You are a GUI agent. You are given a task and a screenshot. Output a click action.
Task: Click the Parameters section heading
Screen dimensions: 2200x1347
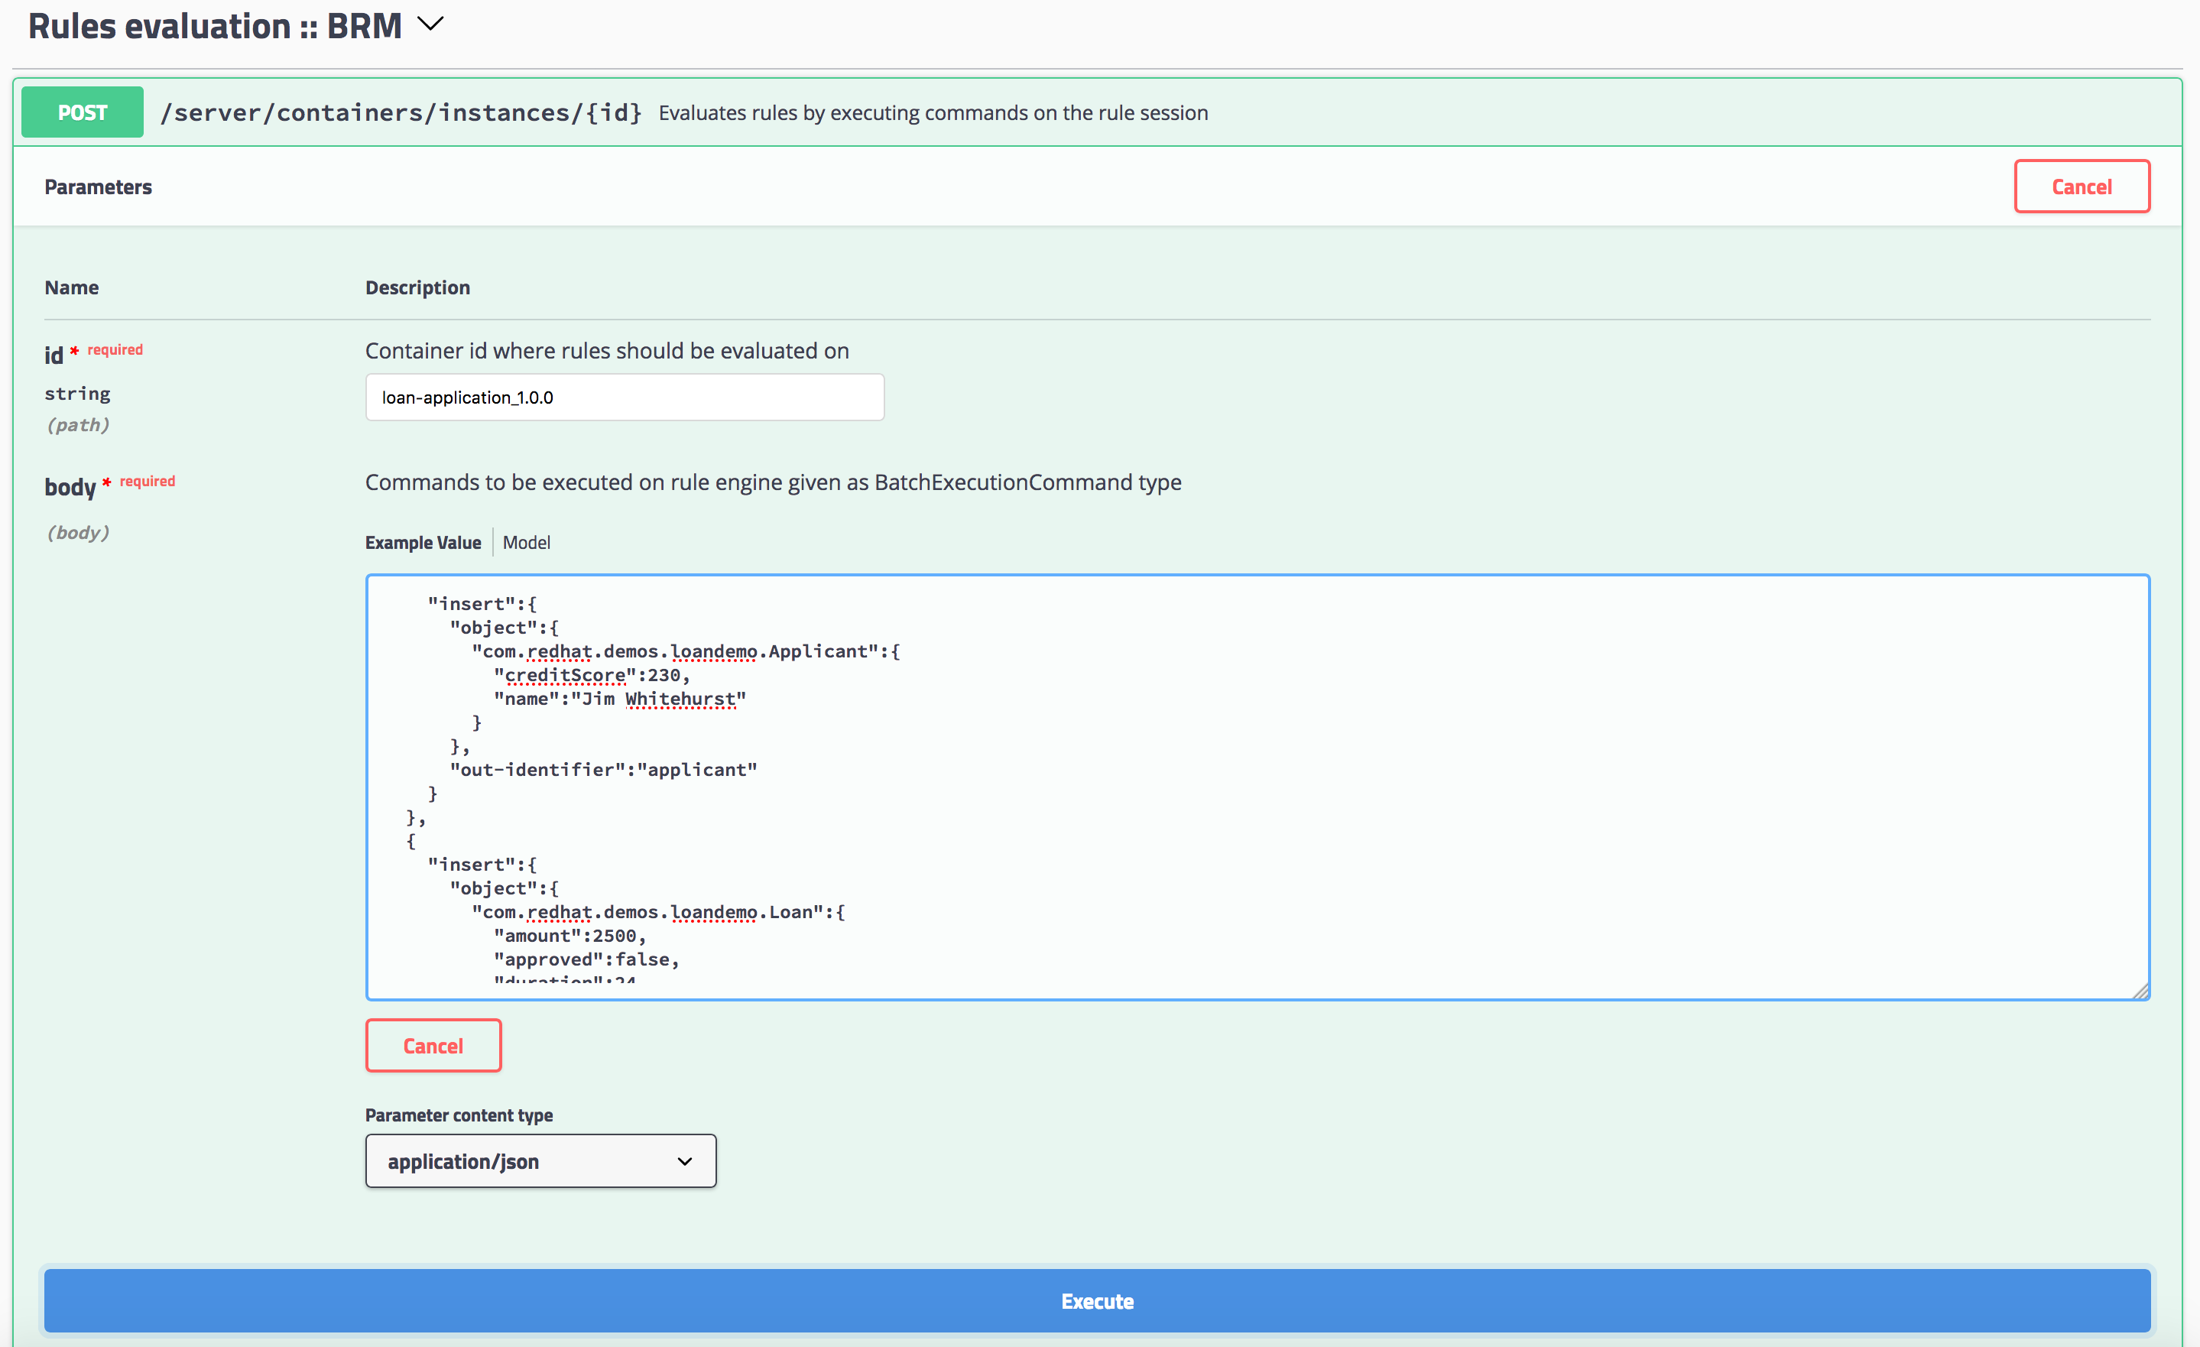pos(98,187)
